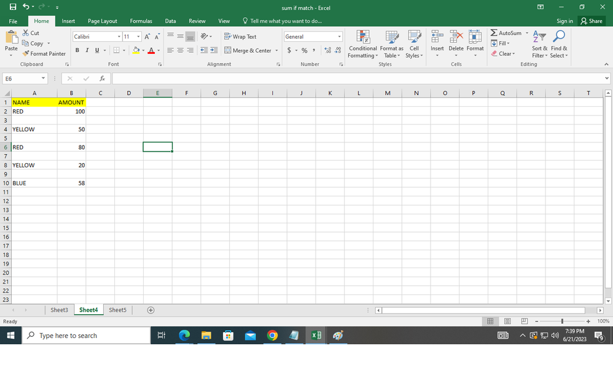Click the Format Painter brush
The image size is (613, 373).
click(x=26, y=53)
